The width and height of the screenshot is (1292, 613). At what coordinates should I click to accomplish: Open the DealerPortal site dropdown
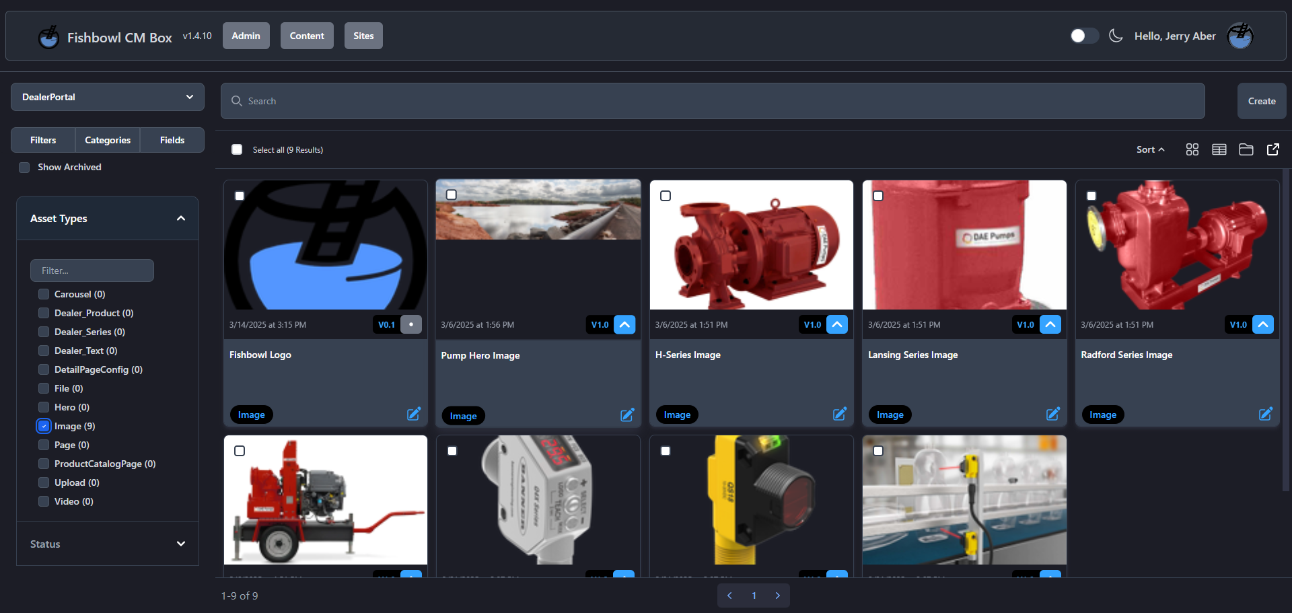tap(108, 97)
